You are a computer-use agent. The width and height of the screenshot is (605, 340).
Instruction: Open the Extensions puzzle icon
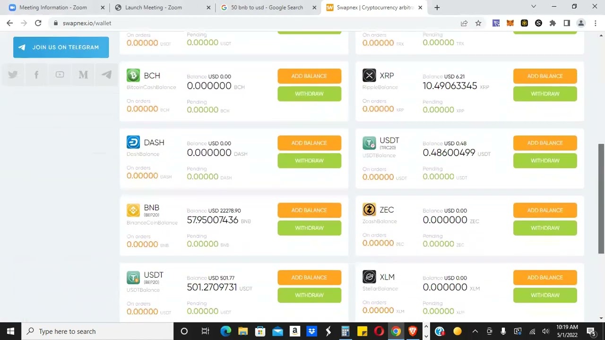[553, 23]
